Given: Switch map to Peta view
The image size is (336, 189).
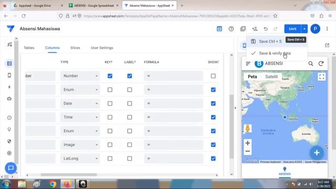Looking at the screenshot, I should (252, 77).
